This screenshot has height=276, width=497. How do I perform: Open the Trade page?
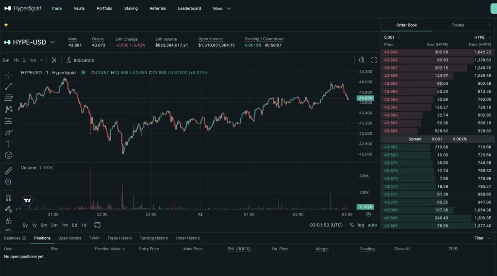pyautogui.click(x=56, y=9)
